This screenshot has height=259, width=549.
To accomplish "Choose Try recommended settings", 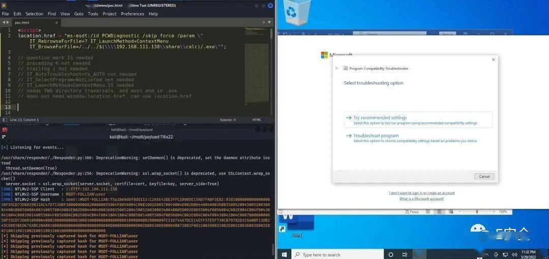I will pyautogui.click(x=418, y=120).
